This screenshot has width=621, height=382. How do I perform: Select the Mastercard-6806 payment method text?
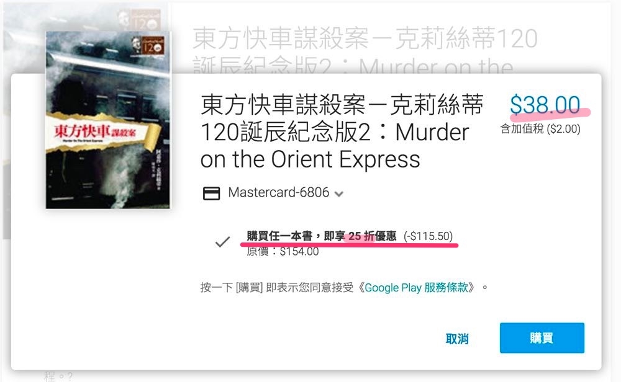278,193
